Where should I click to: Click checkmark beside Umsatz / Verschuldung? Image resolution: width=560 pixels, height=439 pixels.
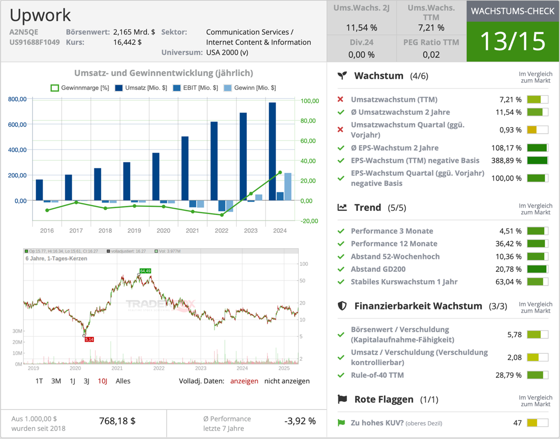[341, 357]
